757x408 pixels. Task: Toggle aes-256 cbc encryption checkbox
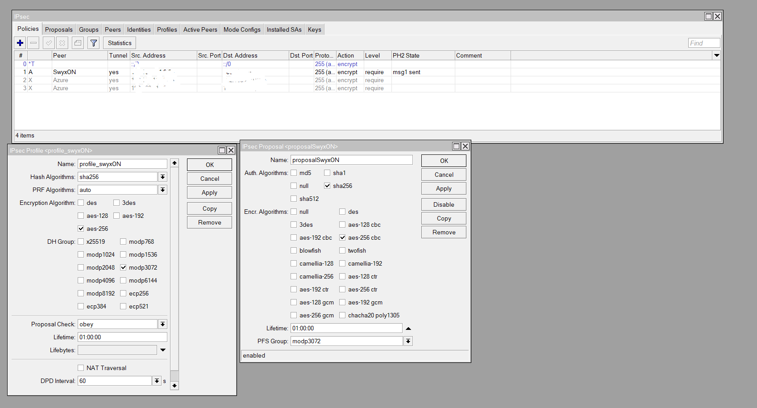[x=342, y=237]
